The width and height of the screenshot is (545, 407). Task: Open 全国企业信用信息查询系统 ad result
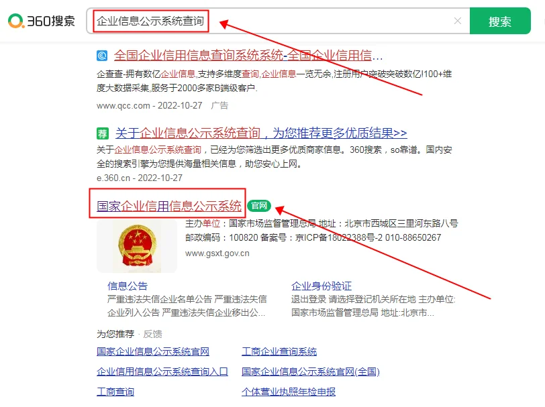[248, 55]
